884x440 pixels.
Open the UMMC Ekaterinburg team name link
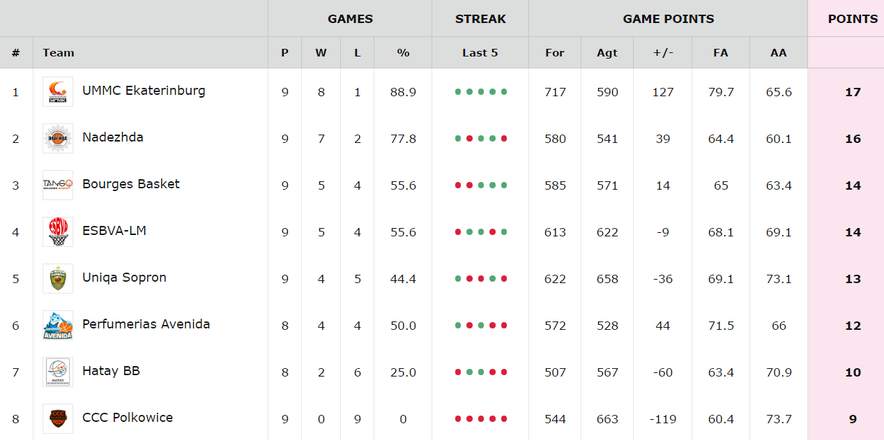(x=144, y=91)
